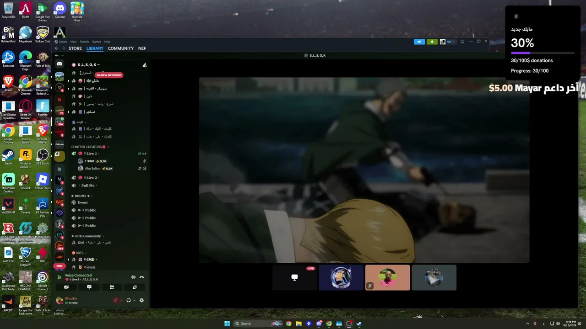586x329 pixels.
Task: Click the taskbar Search box
Action: (259, 324)
